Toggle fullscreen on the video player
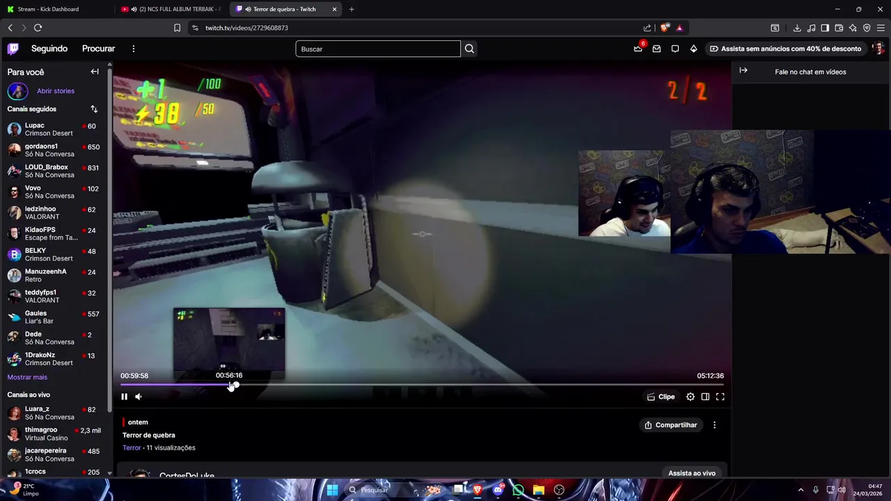Image resolution: width=891 pixels, height=501 pixels. 720,397
